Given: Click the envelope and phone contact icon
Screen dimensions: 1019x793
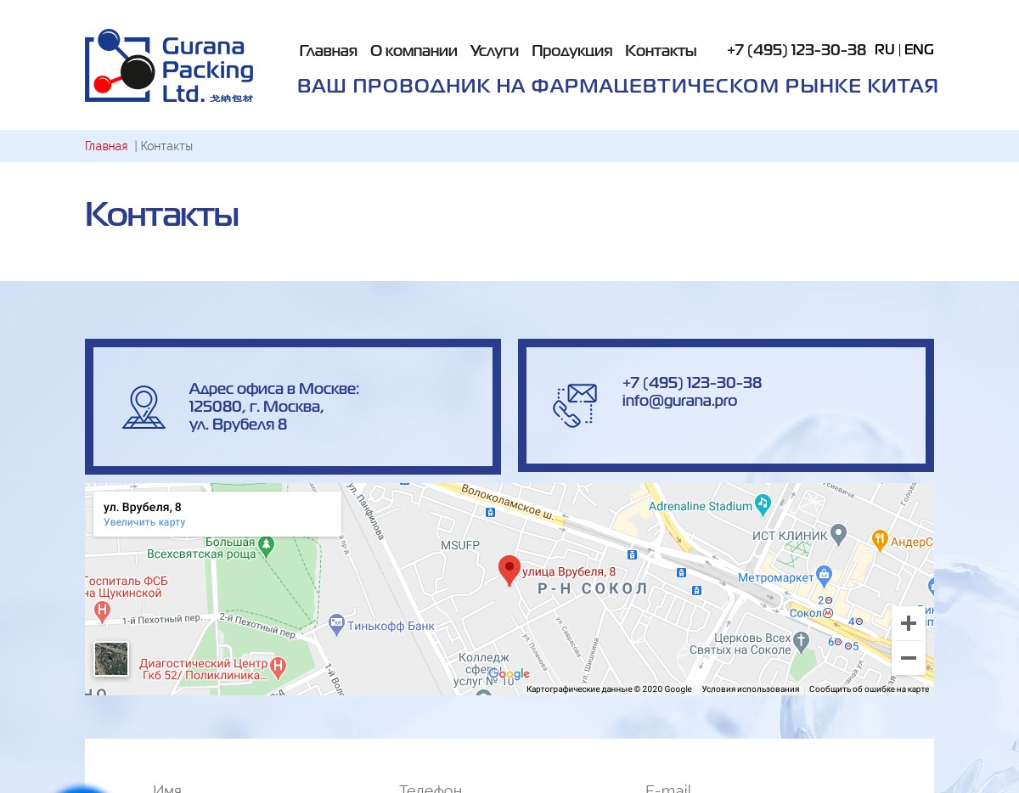Looking at the screenshot, I should pyautogui.click(x=575, y=405).
